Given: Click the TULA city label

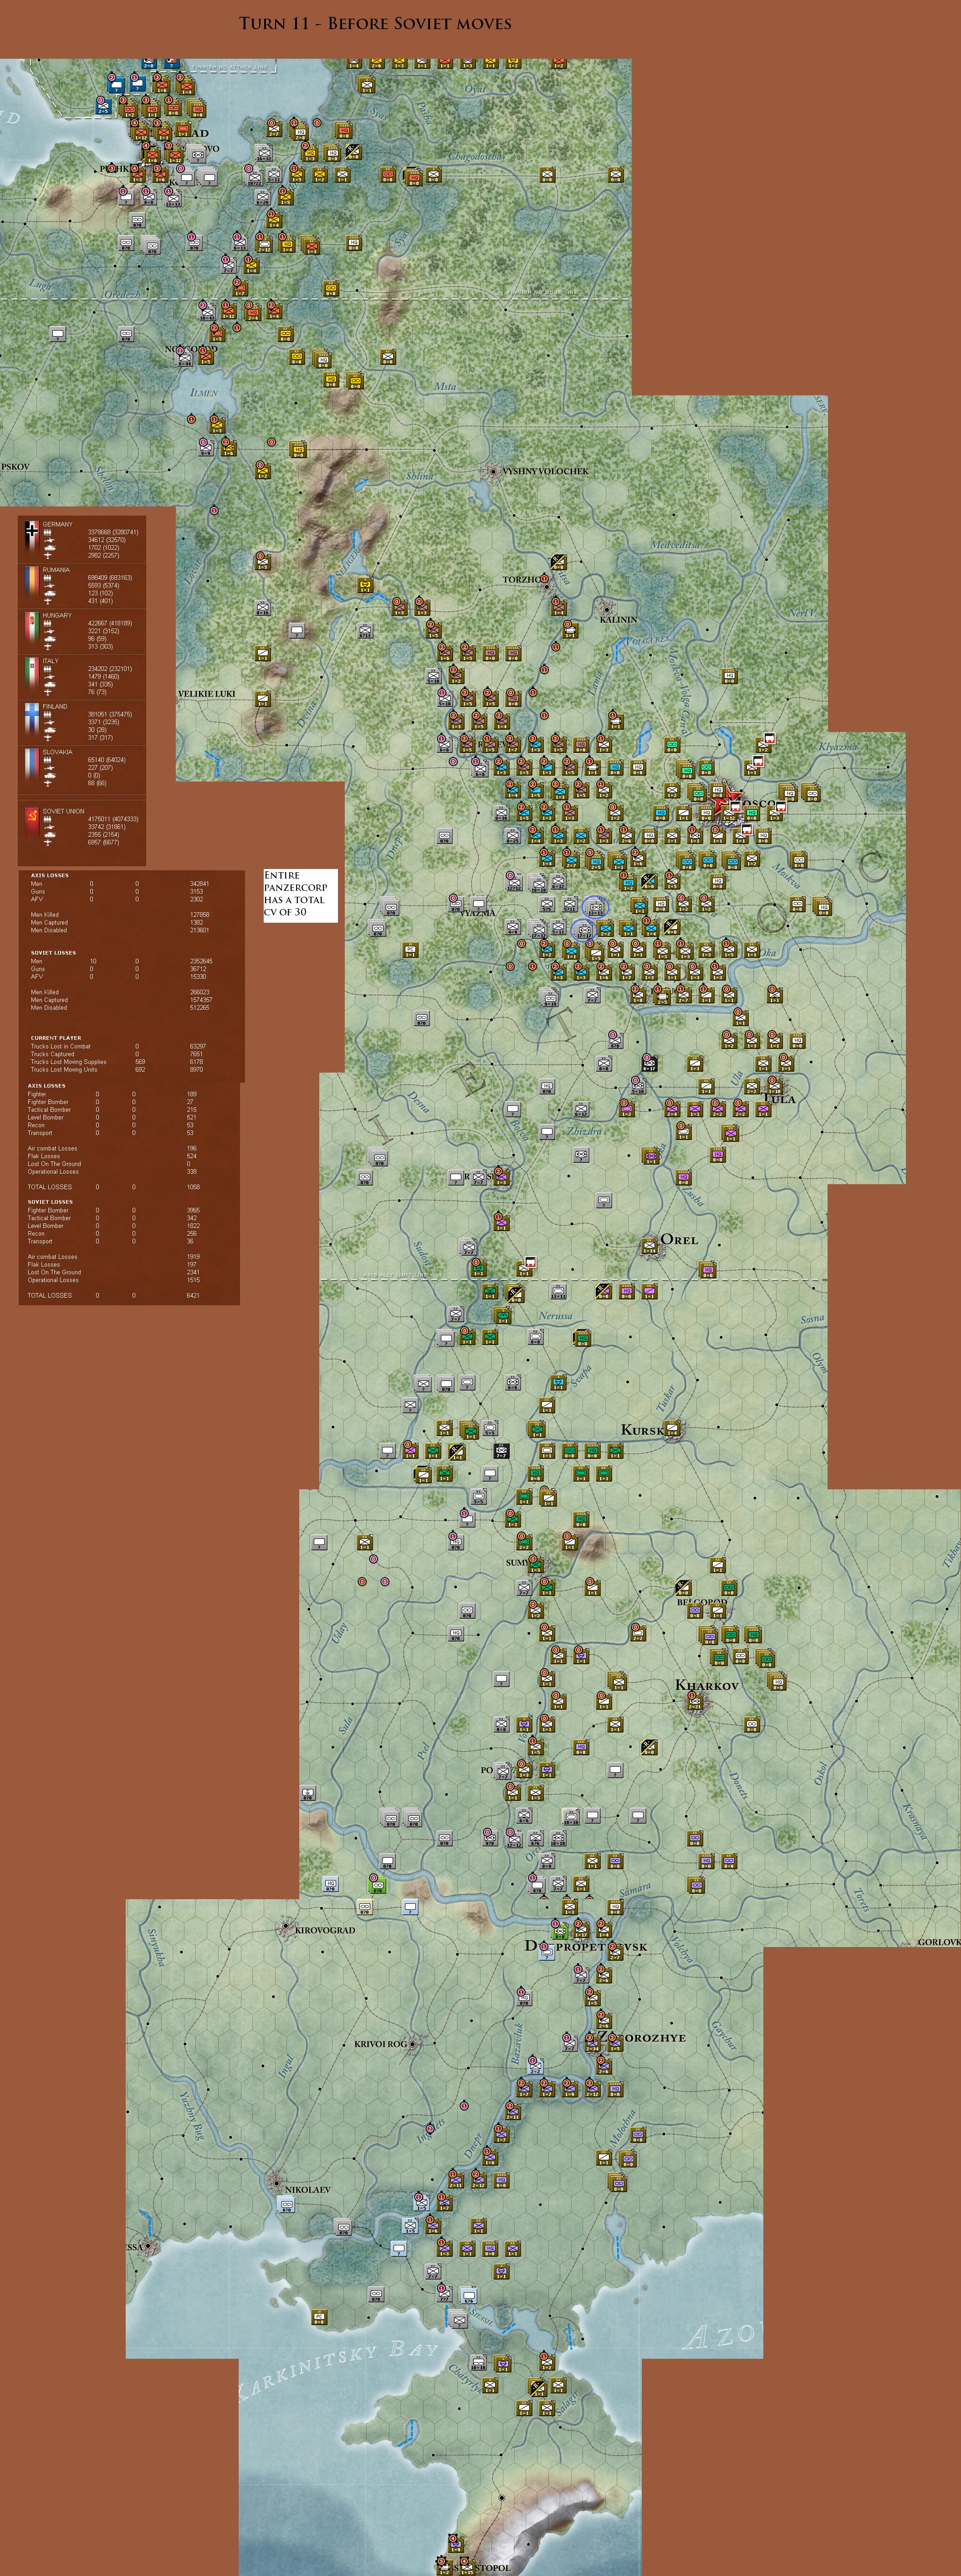Looking at the screenshot, I should click(x=779, y=1098).
